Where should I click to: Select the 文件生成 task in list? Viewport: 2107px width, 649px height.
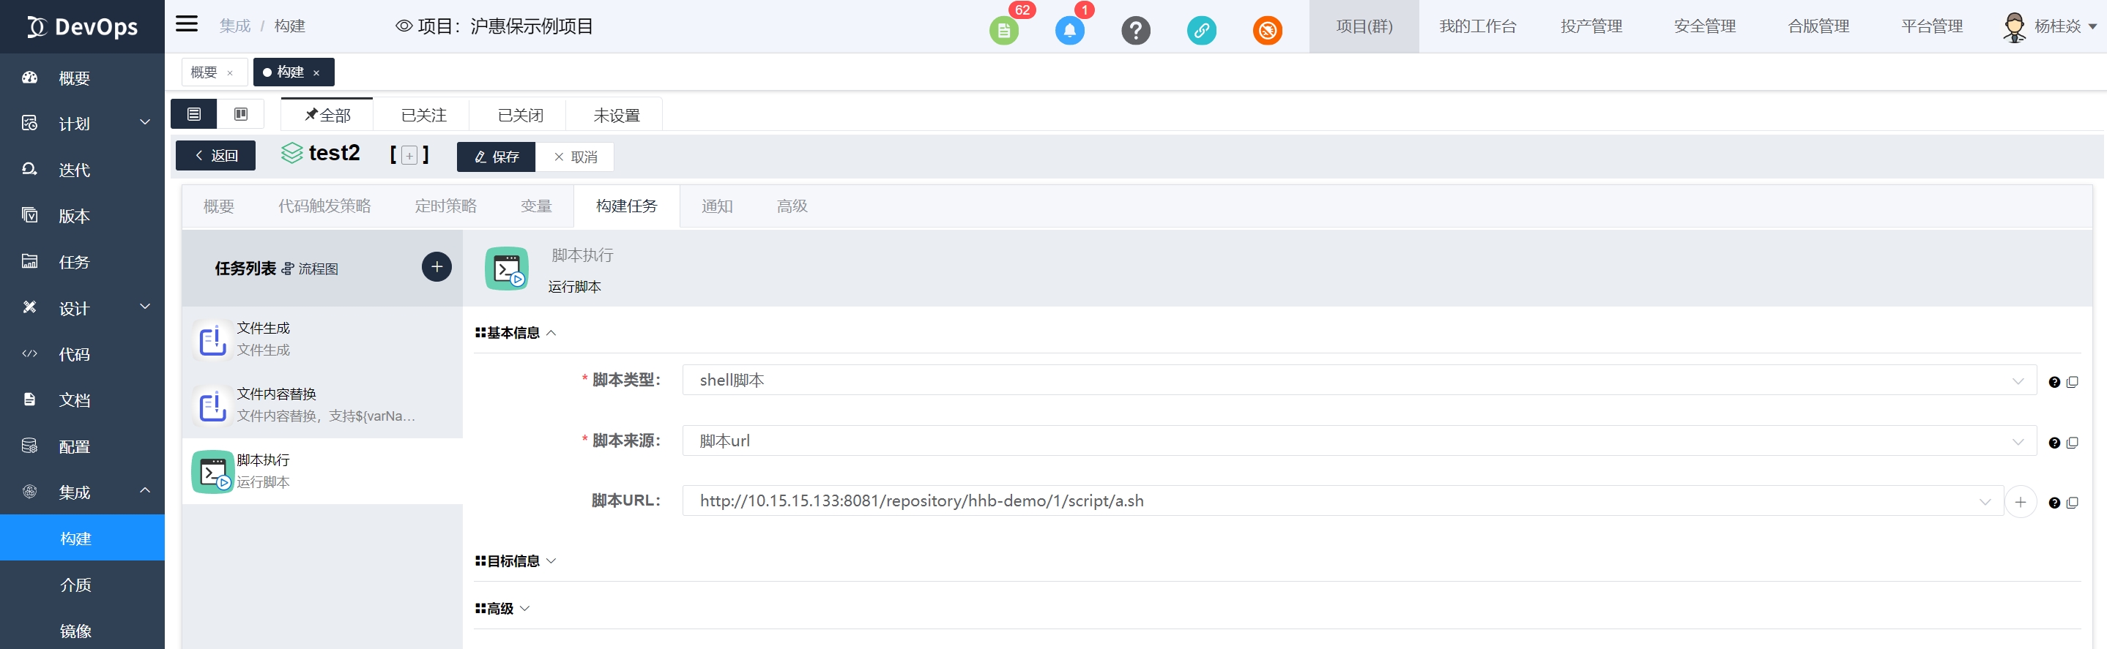click(322, 339)
